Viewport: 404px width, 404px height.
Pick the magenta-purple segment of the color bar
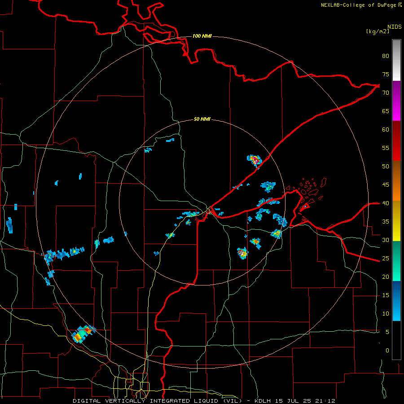(x=396, y=101)
